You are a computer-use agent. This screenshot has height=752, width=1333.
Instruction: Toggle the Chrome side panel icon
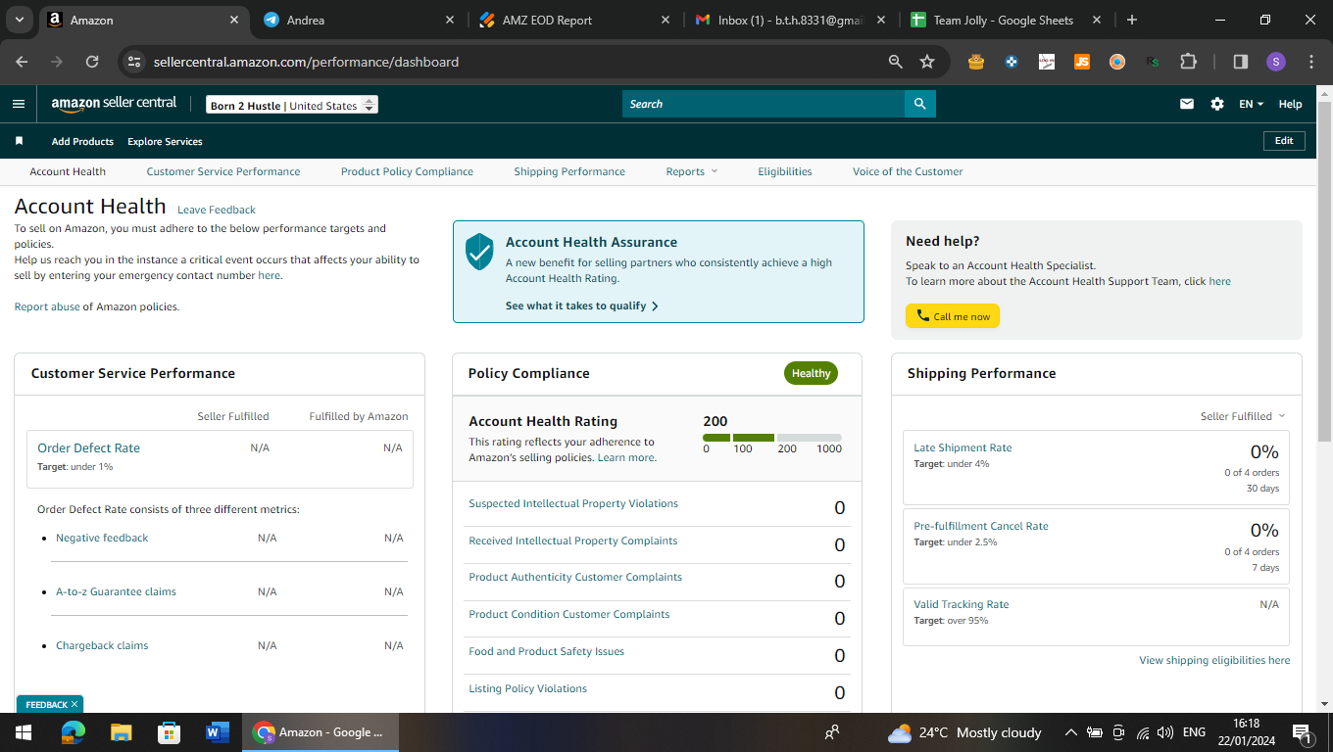click(1240, 62)
